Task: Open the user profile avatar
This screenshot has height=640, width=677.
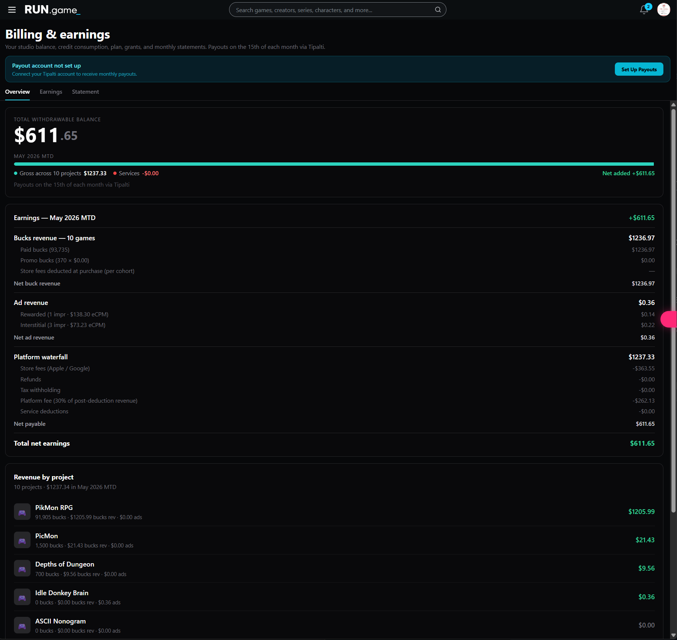Action: coord(664,10)
